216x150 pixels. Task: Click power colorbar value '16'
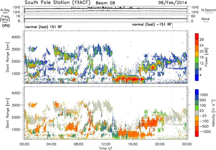201,57
